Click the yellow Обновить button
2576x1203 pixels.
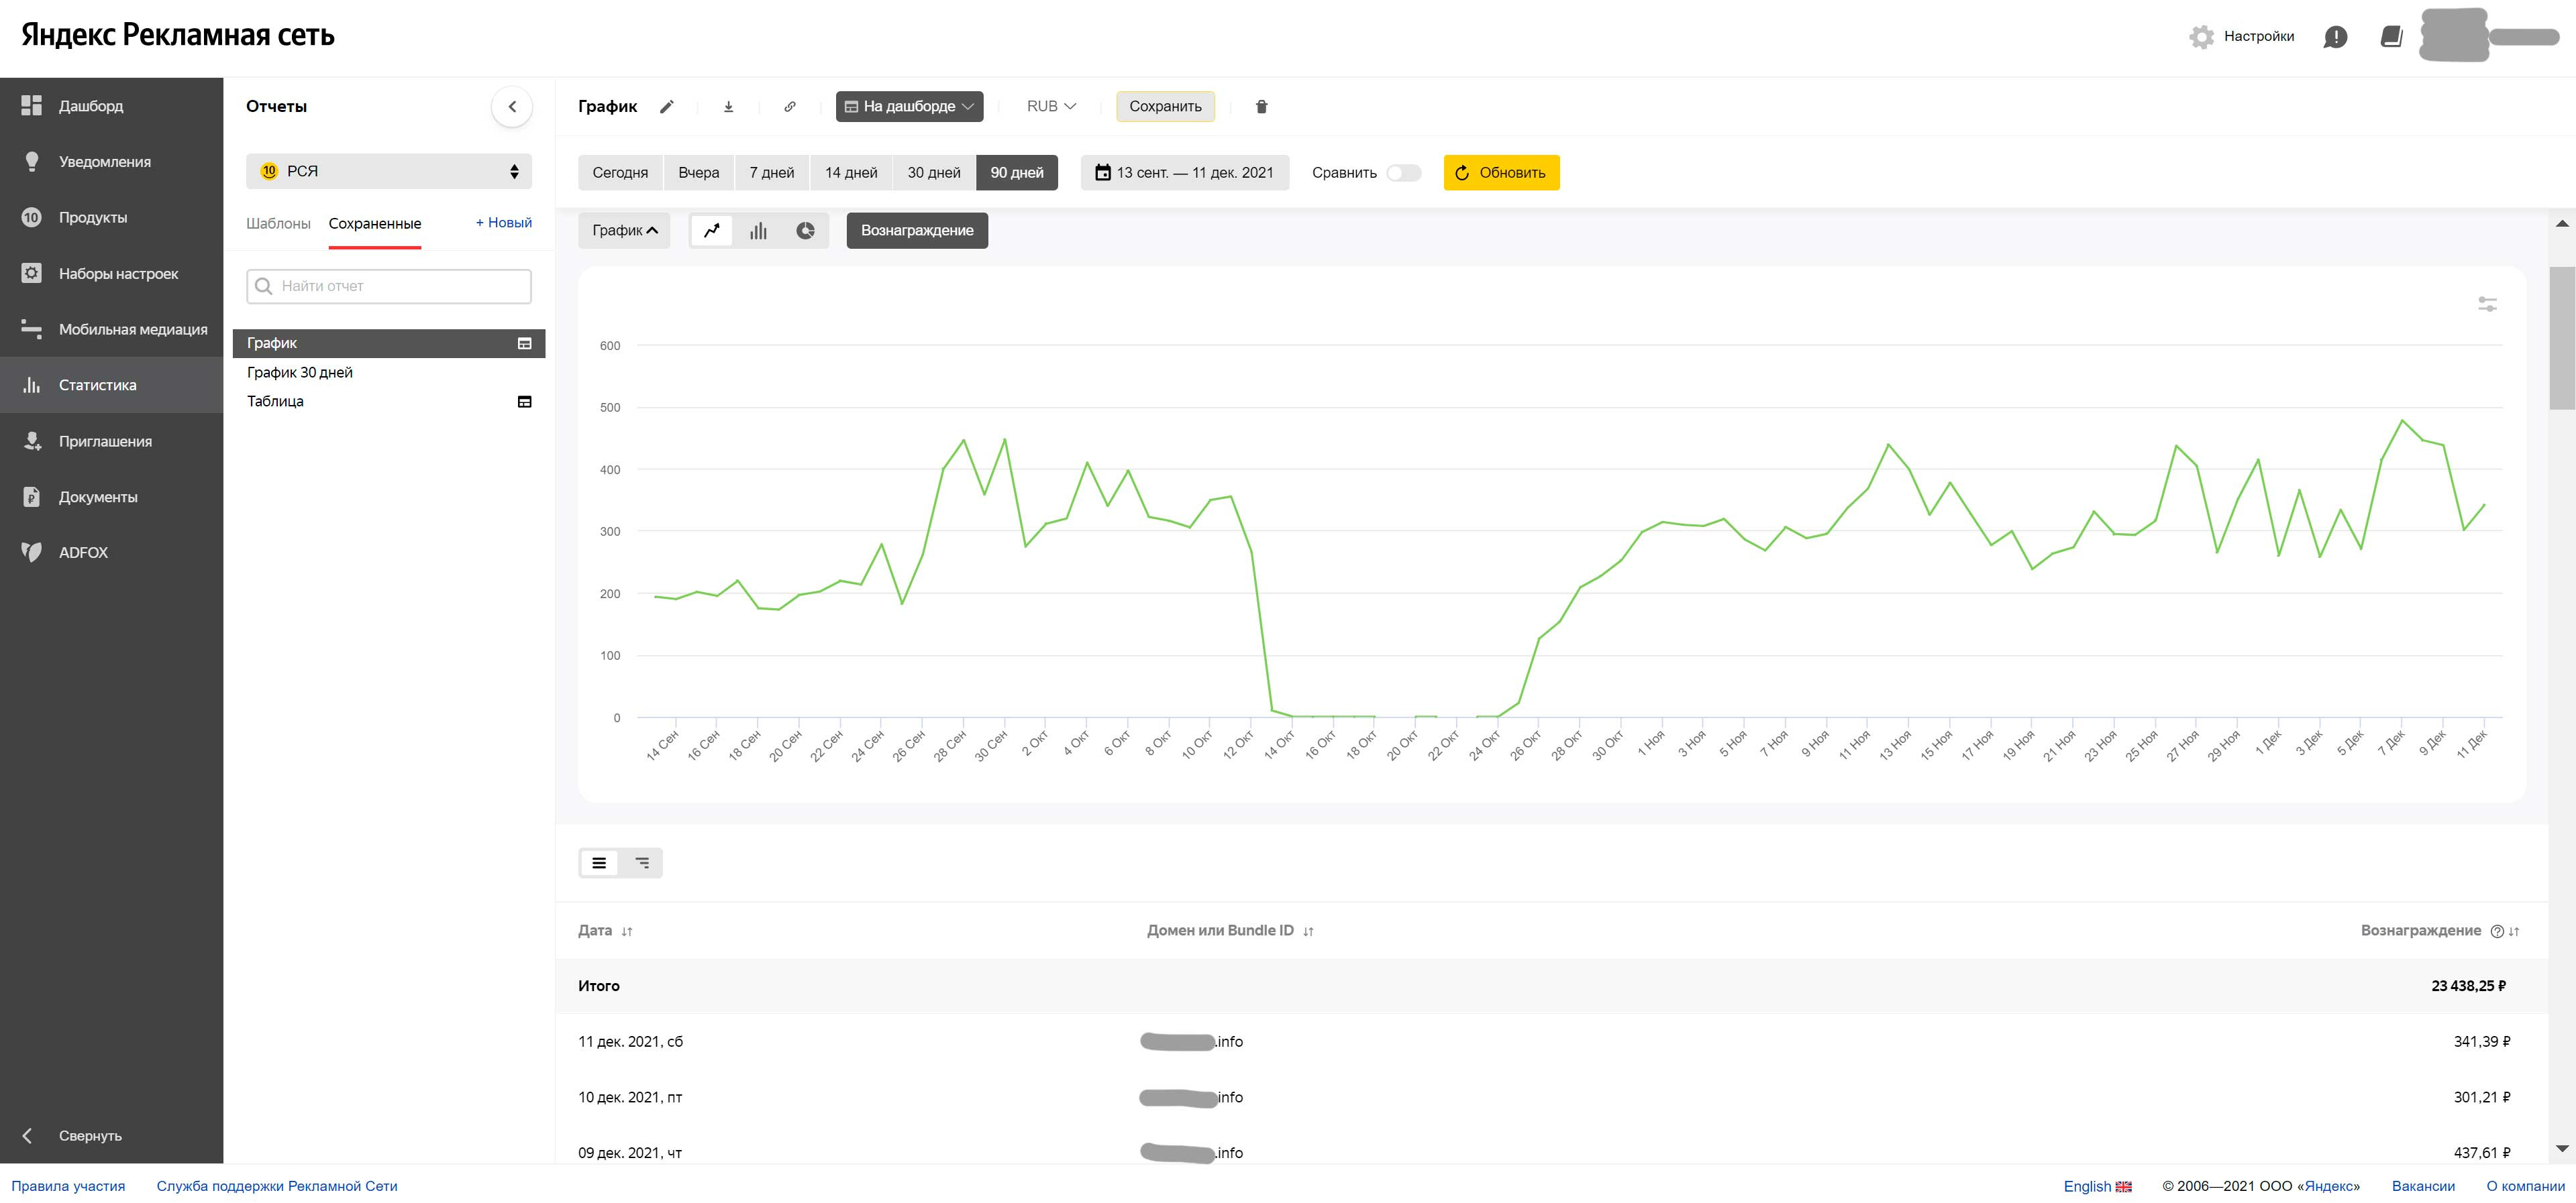(1501, 173)
